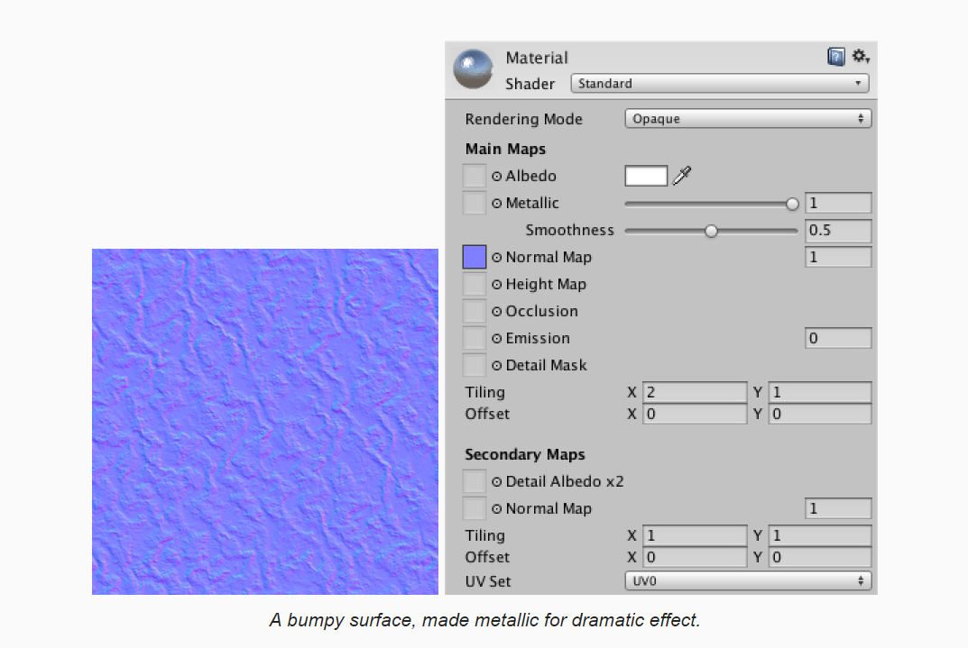Click the secondary Tiling Y field
Image resolution: width=968 pixels, height=648 pixels.
click(820, 535)
